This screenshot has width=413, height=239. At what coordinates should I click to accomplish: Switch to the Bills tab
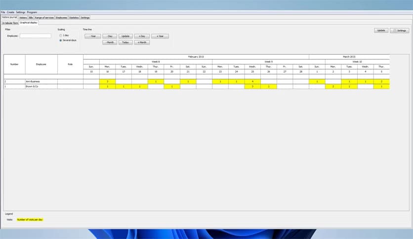(x=31, y=18)
